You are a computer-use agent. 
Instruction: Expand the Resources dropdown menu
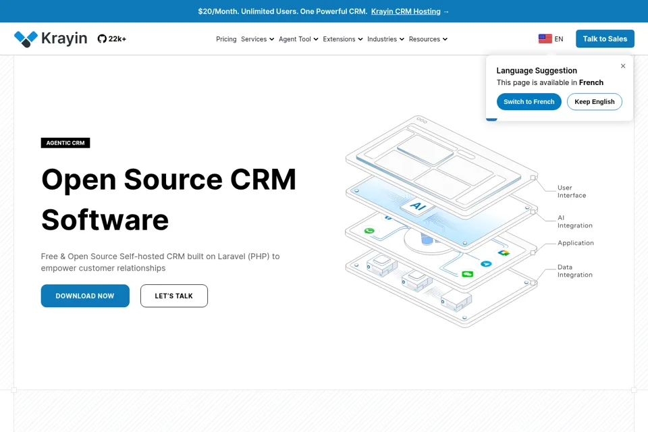(x=428, y=39)
